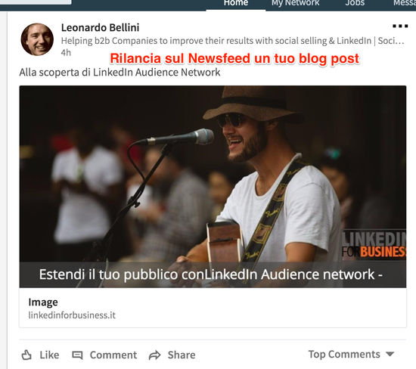Open the My Network tab

click(295, 3)
